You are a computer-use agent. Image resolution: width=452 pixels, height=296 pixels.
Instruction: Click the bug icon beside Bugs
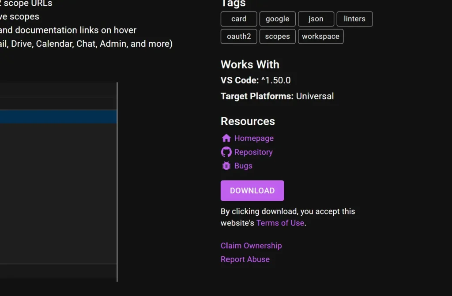tap(226, 166)
